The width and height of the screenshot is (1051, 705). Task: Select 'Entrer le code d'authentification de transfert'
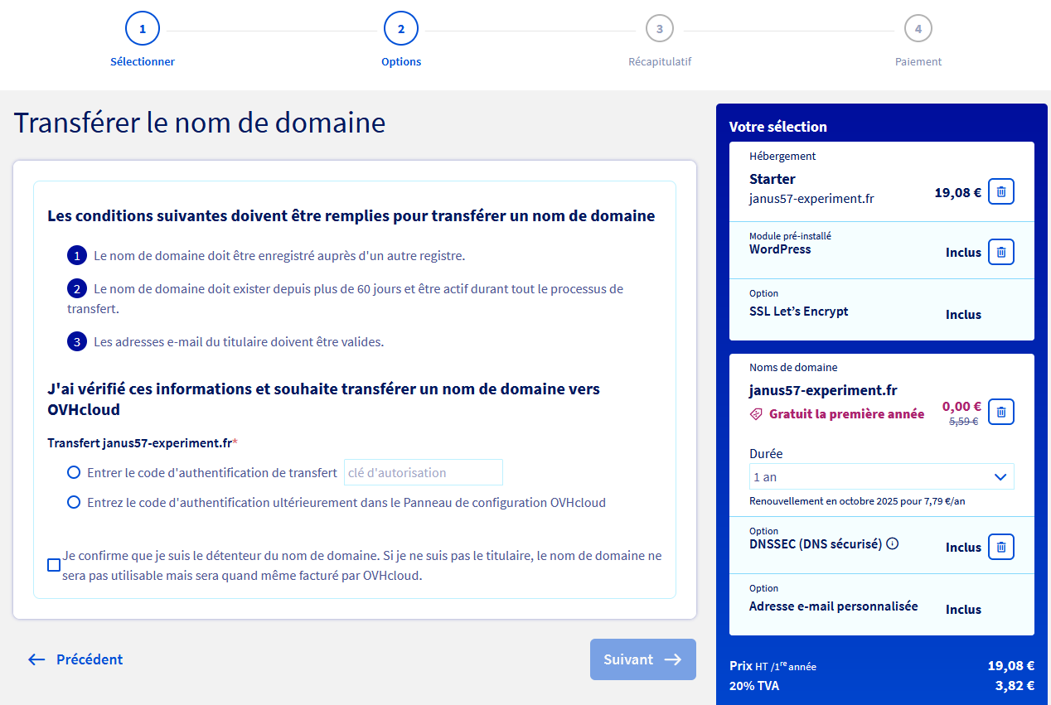(75, 472)
